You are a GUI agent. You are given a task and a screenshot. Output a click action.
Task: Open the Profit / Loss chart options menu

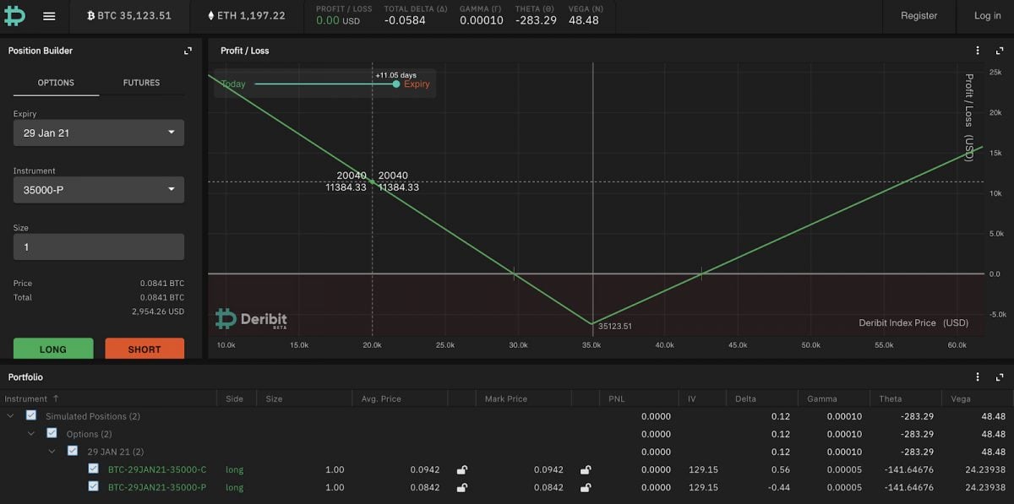pos(978,51)
